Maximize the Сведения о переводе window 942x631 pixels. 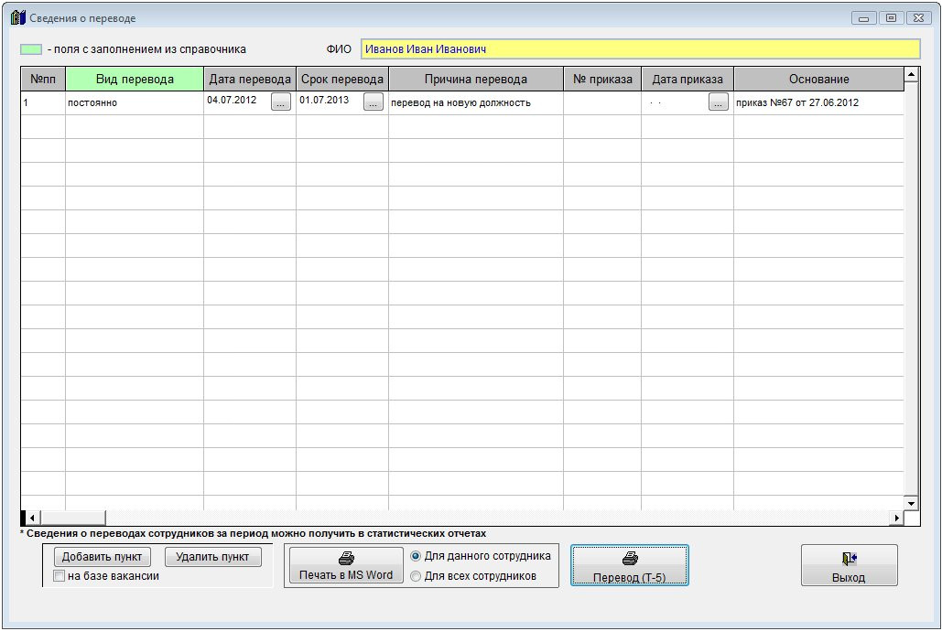coord(891,18)
